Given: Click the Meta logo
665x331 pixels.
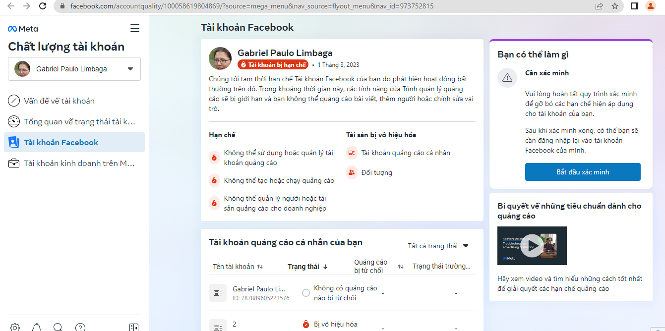Looking at the screenshot, I should (23, 29).
